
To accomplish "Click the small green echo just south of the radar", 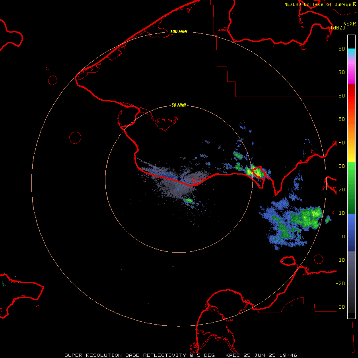I will tap(189, 201).
